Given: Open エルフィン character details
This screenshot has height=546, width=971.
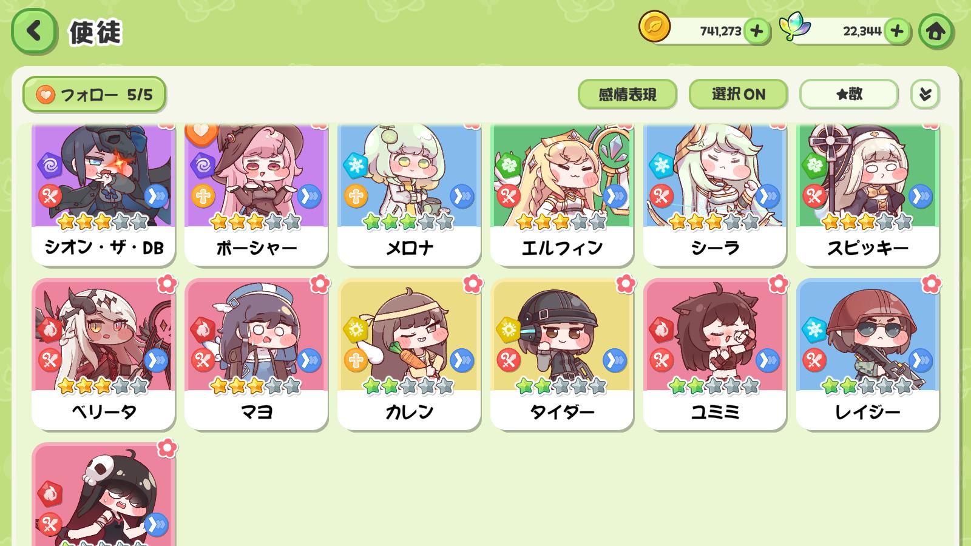Looking at the screenshot, I should click(x=562, y=194).
